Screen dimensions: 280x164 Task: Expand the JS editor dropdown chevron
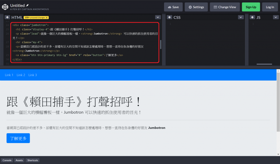[276, 17]
